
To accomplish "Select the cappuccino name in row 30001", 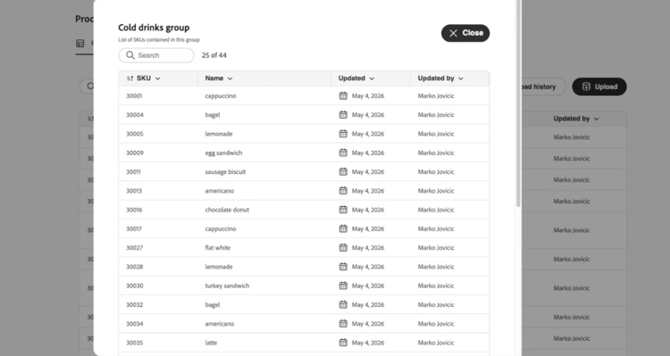I will pos(221,96).
